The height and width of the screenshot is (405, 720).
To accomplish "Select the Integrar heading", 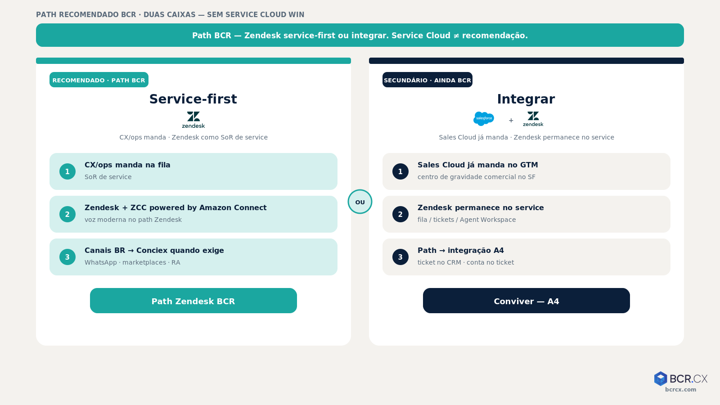I will pos(526,99).
